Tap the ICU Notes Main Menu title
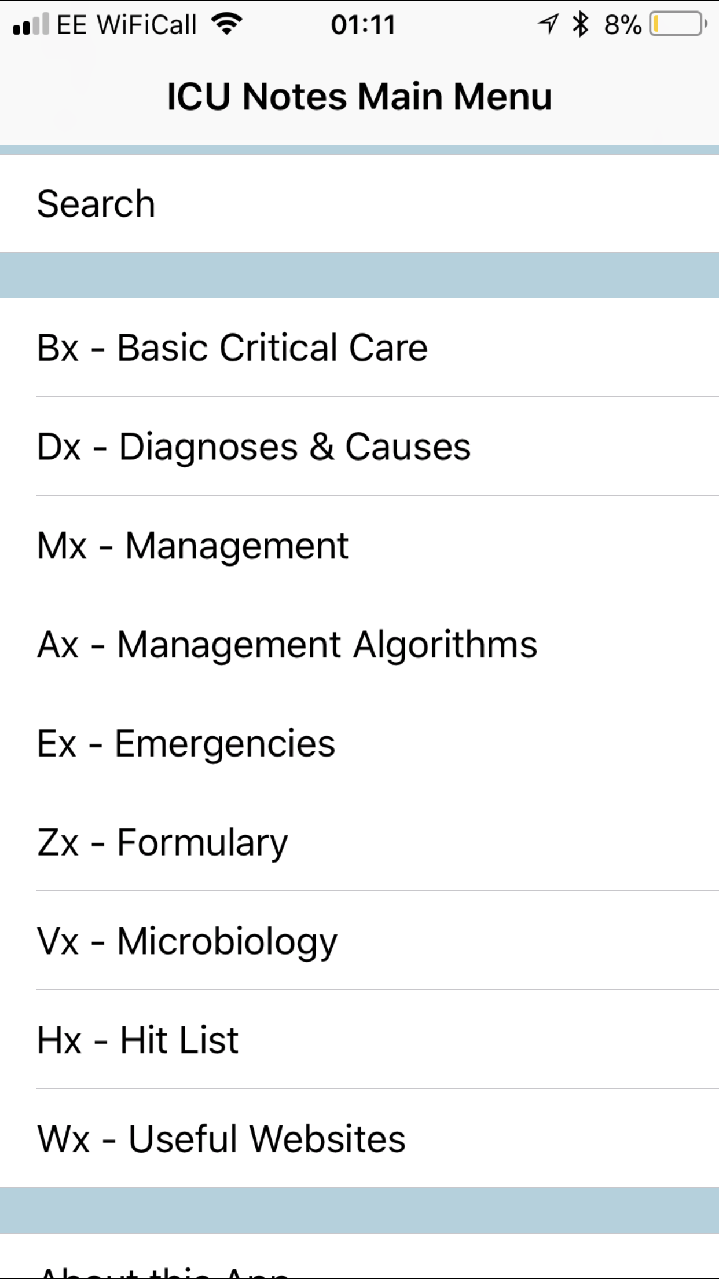Viewport: 719px width, 1279px height. (x=359, y=96)
